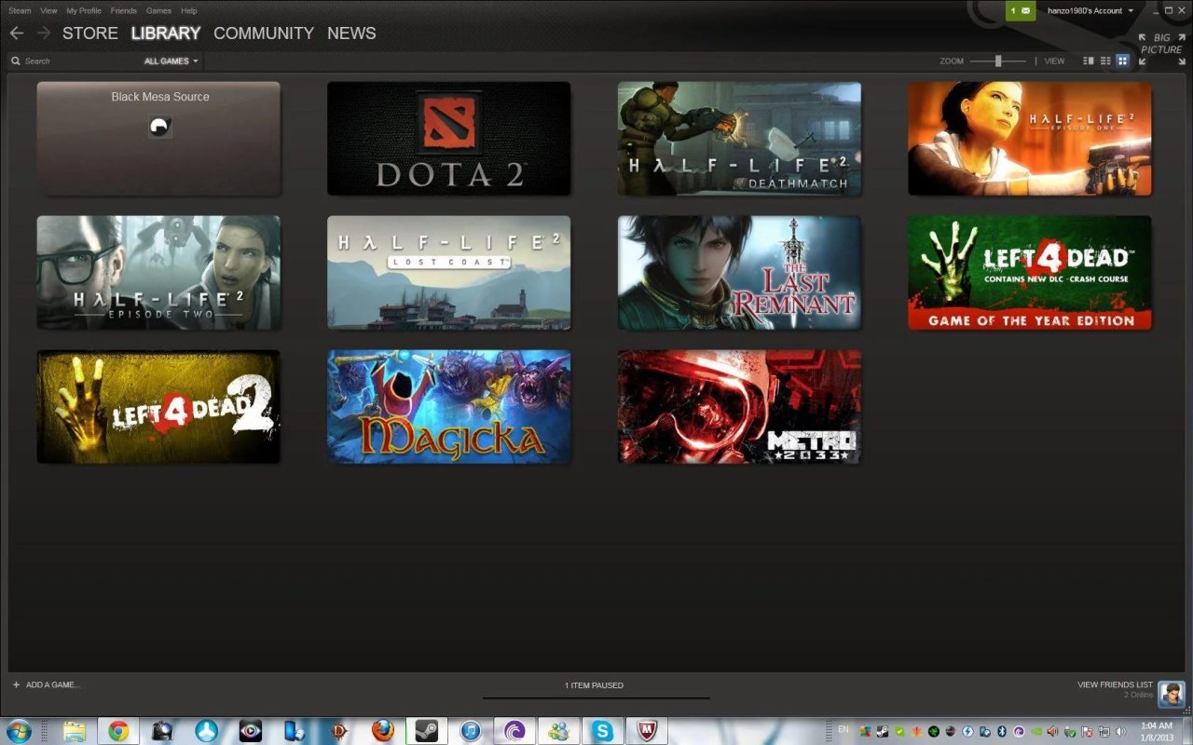Switch to detail view layout
Viewport: 1193px width, 745px height.
click(1089, 61)
